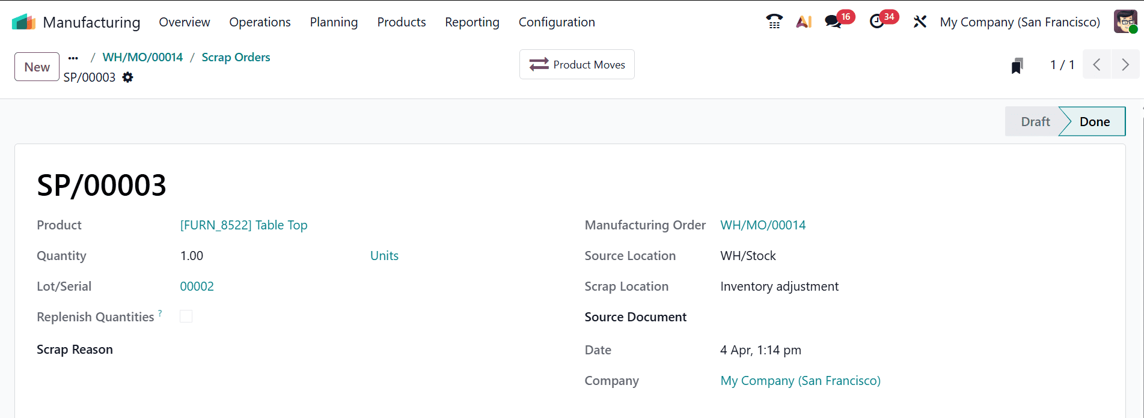Image resolution: width=1144 pixels, height=418 pixels.
Task: Click quantity value 1.00
Action: (192, 256)
